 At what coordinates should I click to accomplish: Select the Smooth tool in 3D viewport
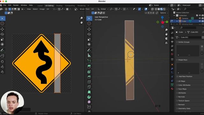(x=89, y=102)
